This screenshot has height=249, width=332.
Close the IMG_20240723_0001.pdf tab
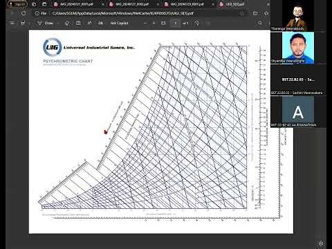coord(213,4)
